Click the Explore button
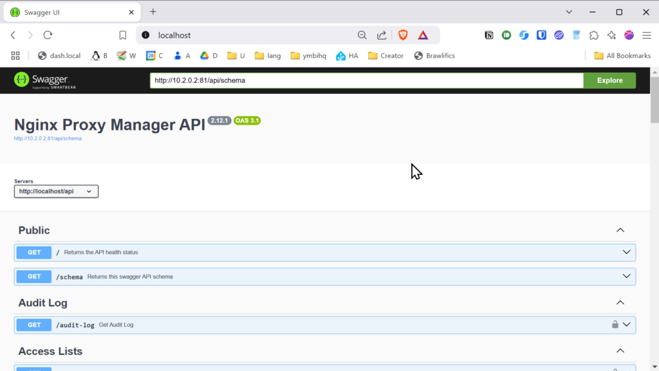 point(610,80)
